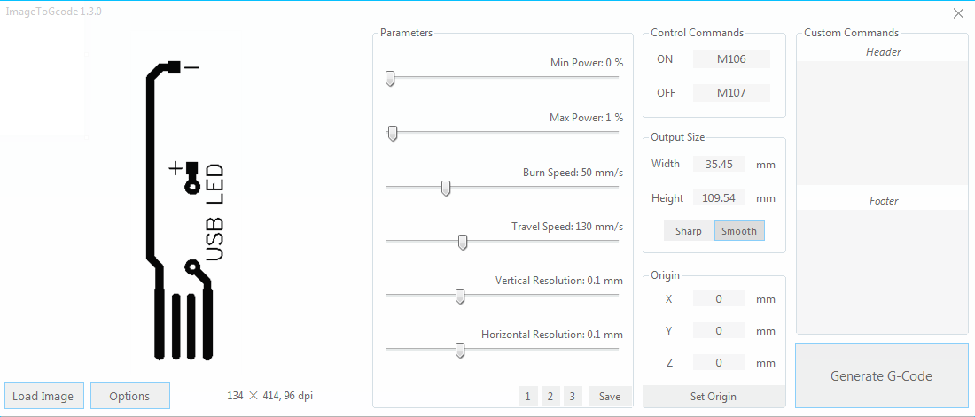
Task: Click the OFF command field M107
Action: coord(731,93)
